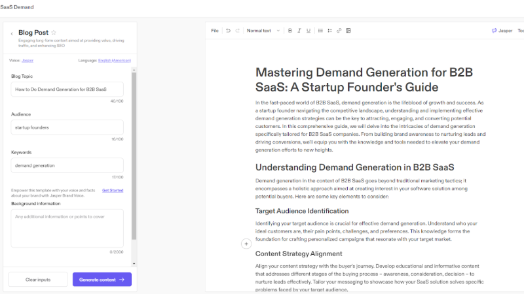
Task: Go back using the left chevron arrow
Action: 12,33
